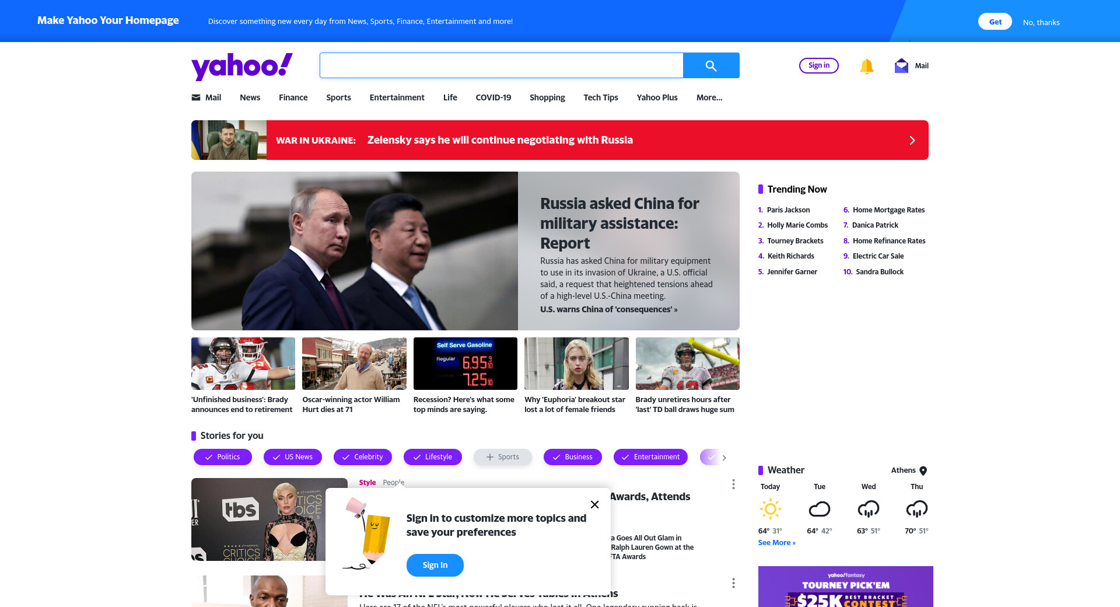Viewport: 1120px width, 607px height.
Task: Click the purple Sign in button in header
Action: pyautogui.click(x=819, y=65)
